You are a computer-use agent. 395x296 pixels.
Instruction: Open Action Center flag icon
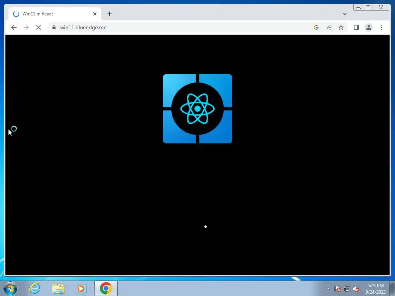pyautogui.click(x=338, y=289)
